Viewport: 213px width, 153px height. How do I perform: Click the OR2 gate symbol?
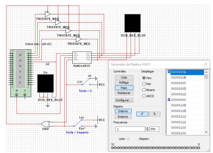pos(46,124)
